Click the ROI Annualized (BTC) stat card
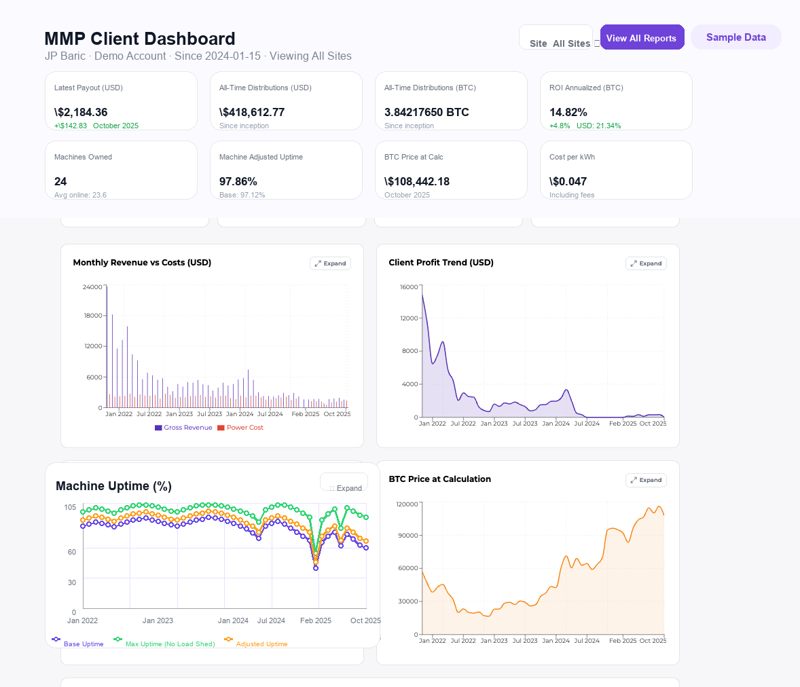This screenshot has width=800, height=687. point(616,100)
